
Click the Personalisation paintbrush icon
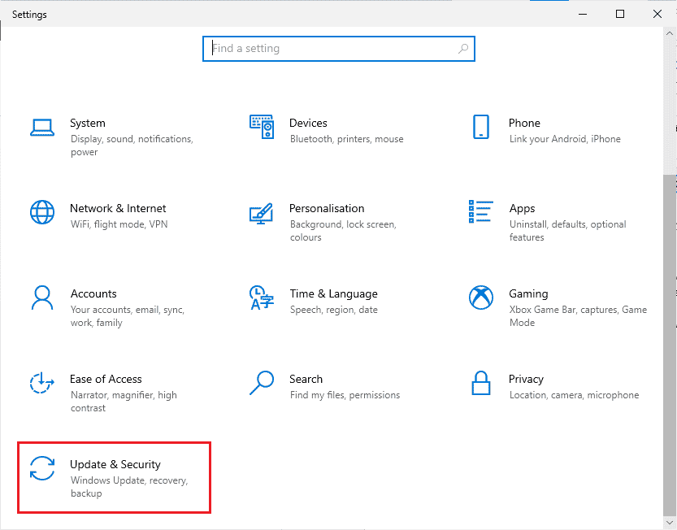pyautogui.click(x=261, y=214)
